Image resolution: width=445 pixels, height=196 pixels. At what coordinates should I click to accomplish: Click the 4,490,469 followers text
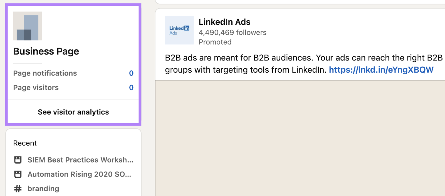tap(232, 32)
